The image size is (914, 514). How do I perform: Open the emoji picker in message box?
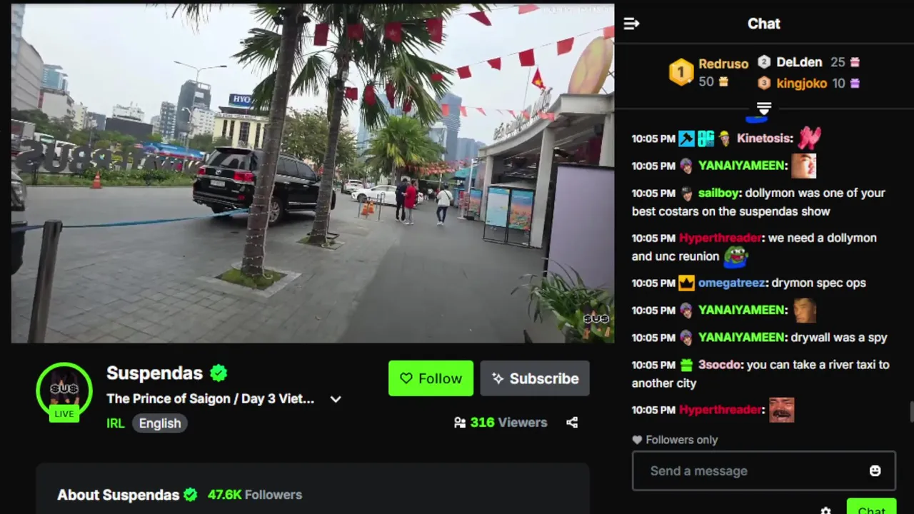tap(875, 470)
